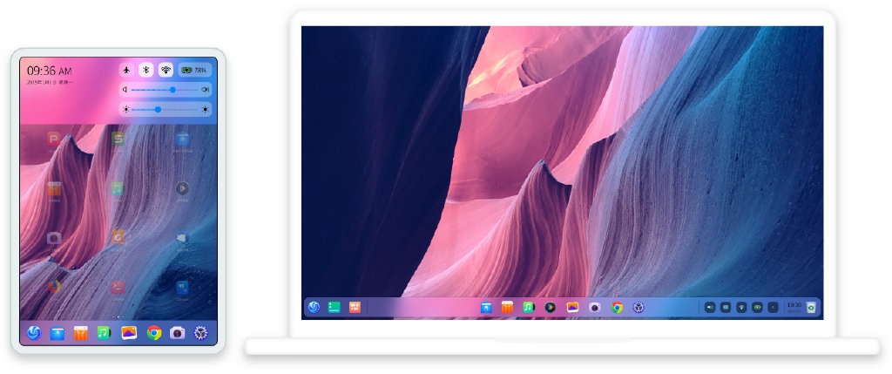Toggle Wi-Fi in tablet quick settings

click(x=166, y=70)
